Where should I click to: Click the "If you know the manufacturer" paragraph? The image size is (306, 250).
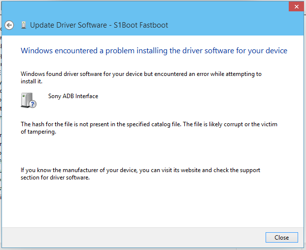click(x=140, y=174)
